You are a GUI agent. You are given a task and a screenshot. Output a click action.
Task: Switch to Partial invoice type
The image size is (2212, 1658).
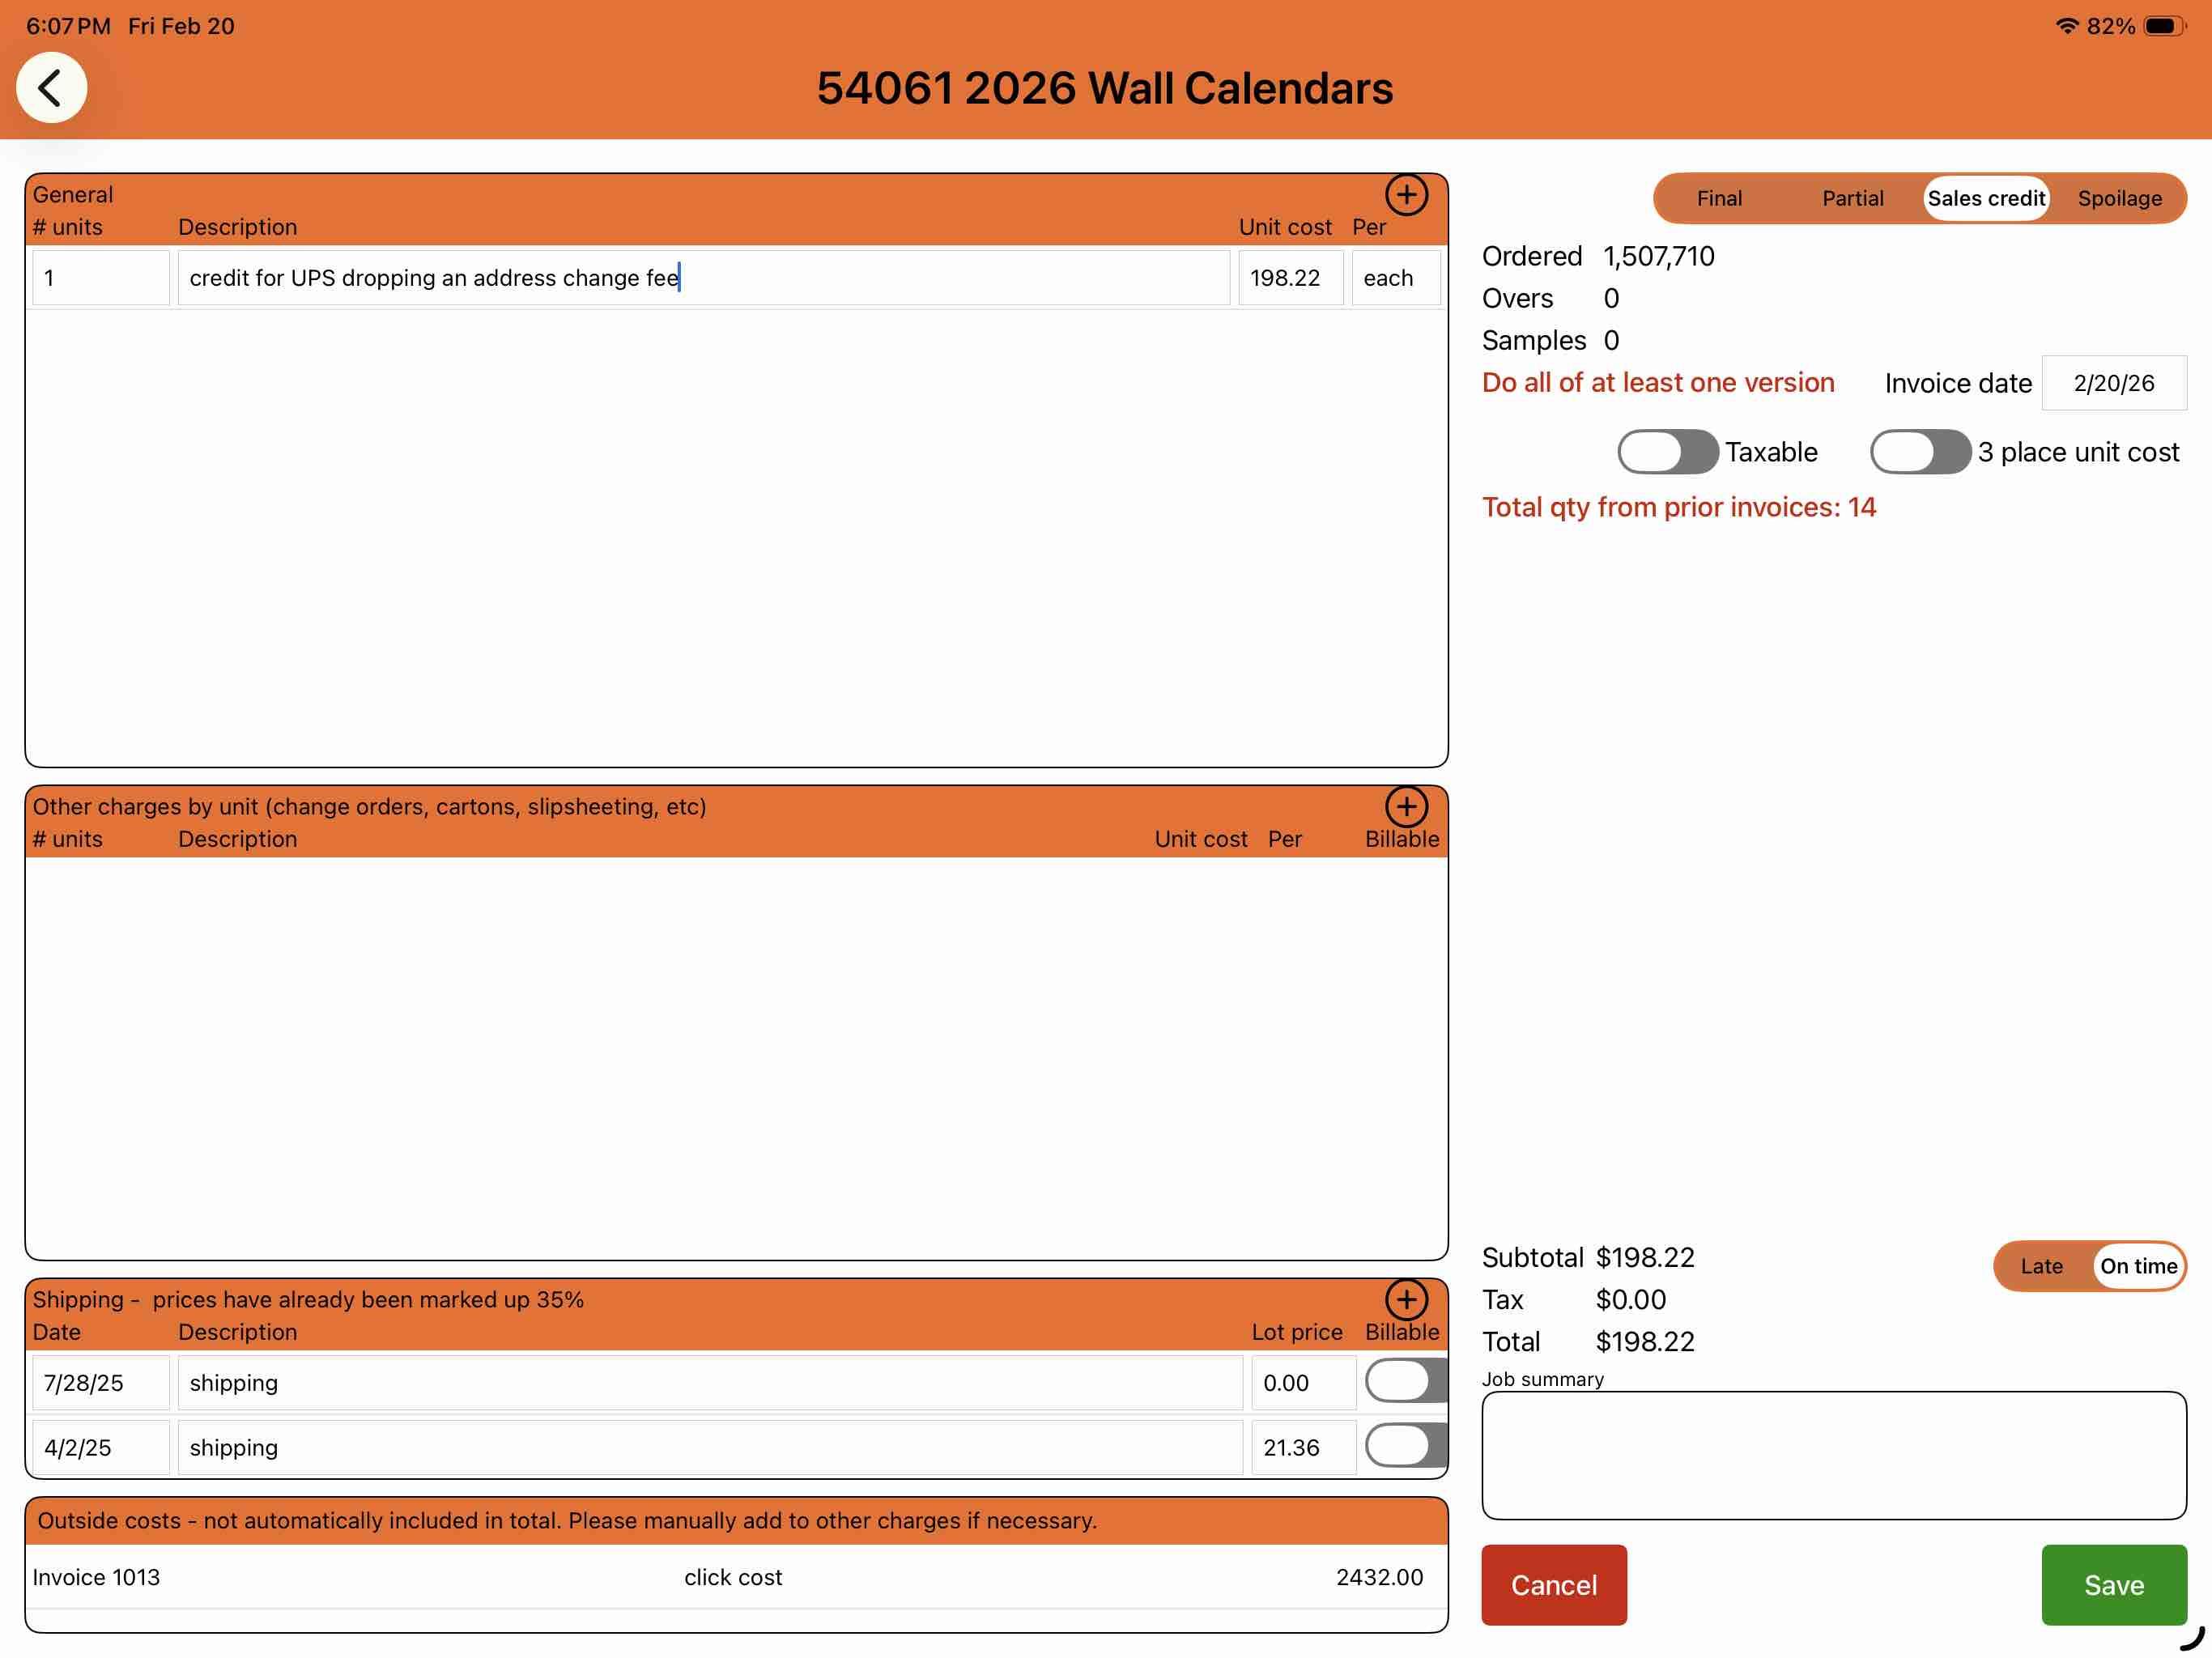[1852, 198]
